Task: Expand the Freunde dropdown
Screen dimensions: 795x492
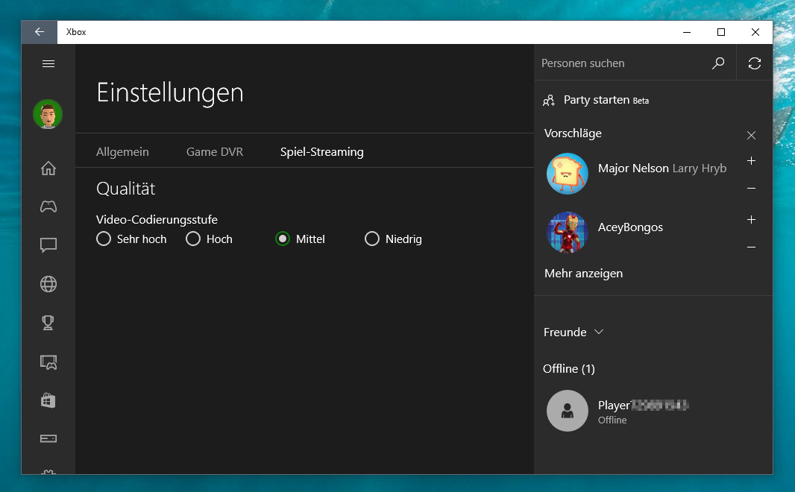Action: [574, 332]
